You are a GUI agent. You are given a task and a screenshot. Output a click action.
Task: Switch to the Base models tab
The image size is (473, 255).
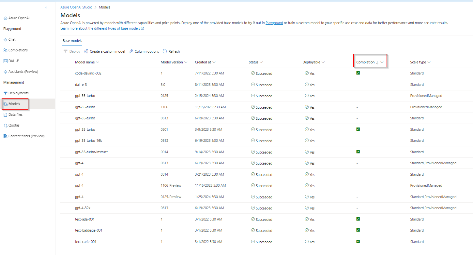pyautogui.click(x=72, y=41)
